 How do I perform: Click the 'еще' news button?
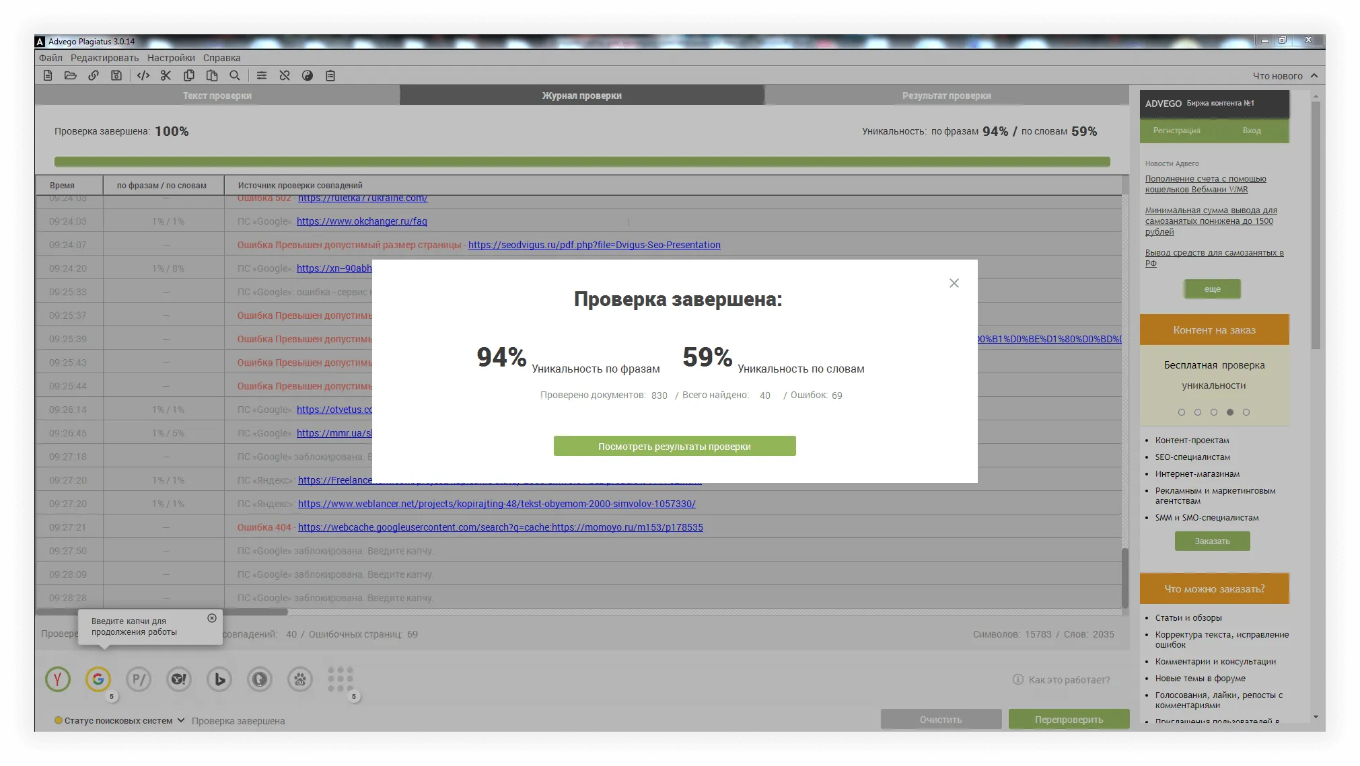point(1212,289)
